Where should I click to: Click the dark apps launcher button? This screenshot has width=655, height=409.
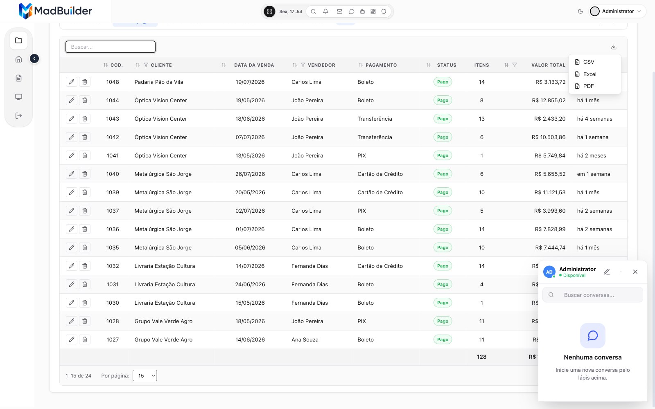[x=269, y=11]
